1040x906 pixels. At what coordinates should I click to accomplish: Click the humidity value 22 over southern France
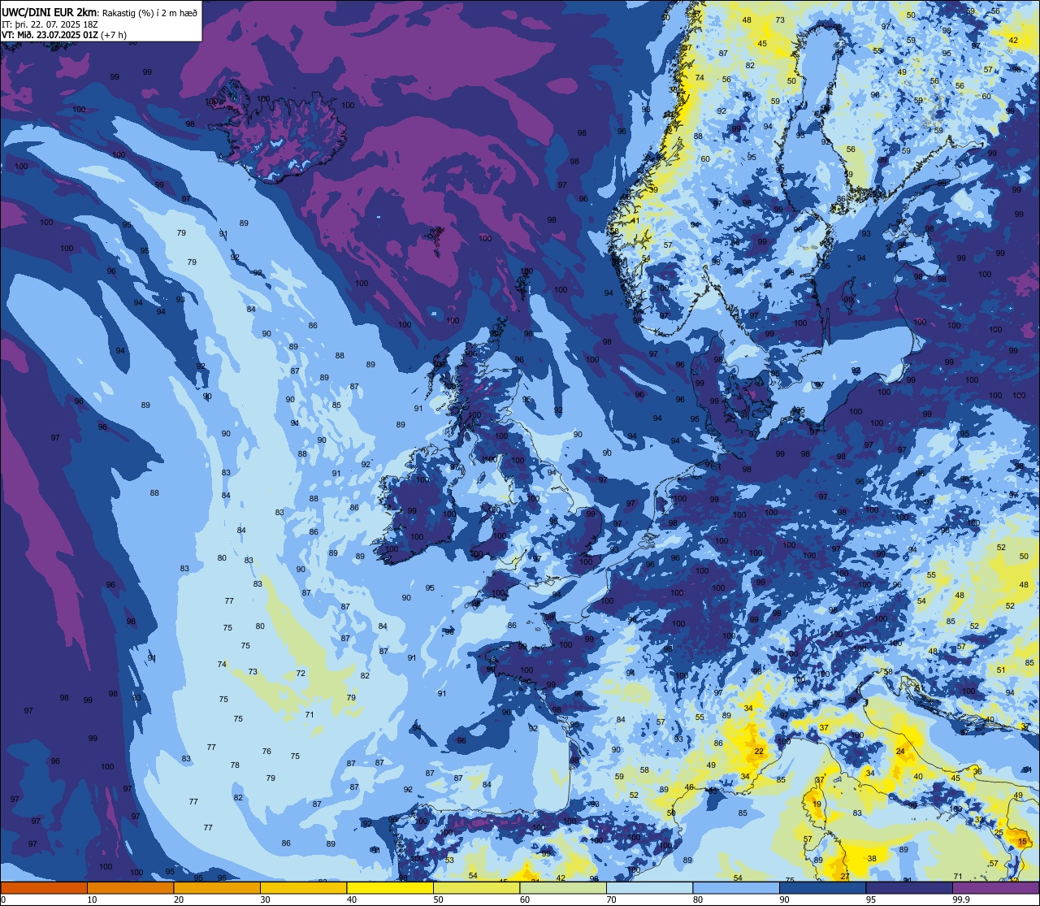[759, 752]
